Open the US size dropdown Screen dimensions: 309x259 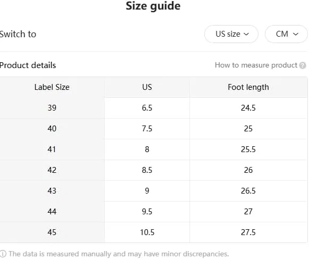[x=231, y=34]
